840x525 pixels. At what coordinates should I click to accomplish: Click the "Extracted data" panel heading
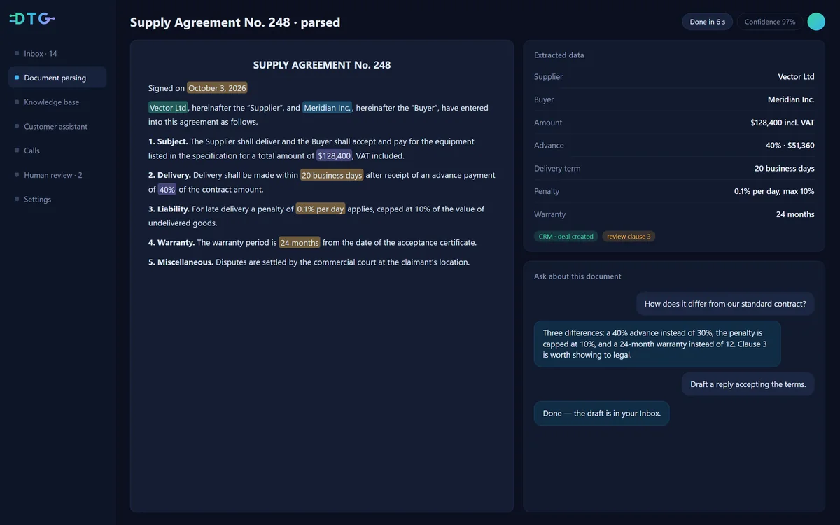coord(559,55)
